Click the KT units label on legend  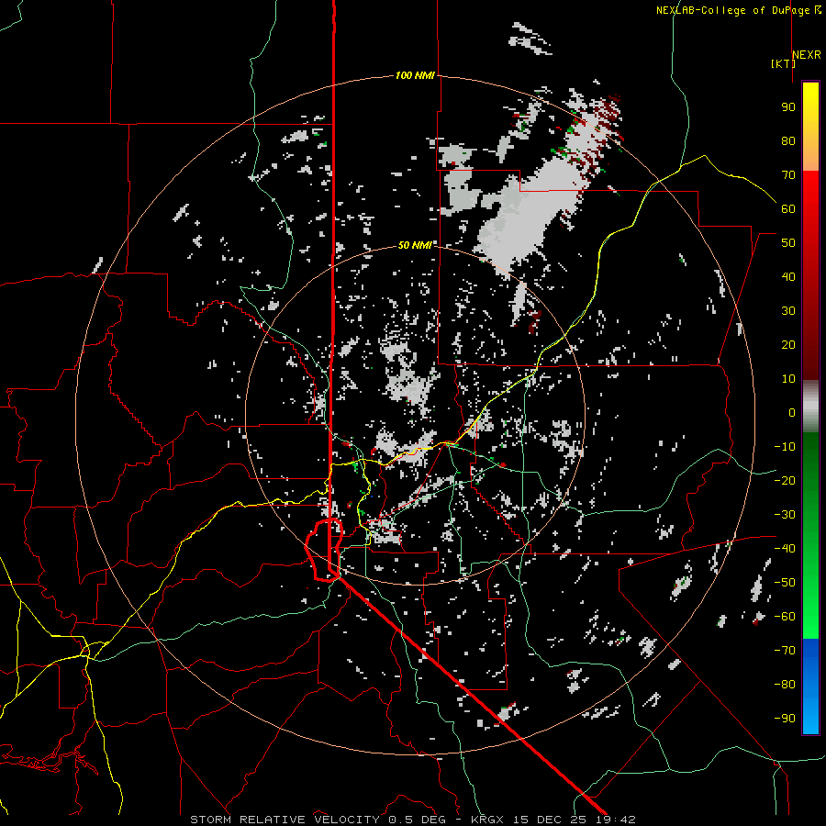point(783,63)
